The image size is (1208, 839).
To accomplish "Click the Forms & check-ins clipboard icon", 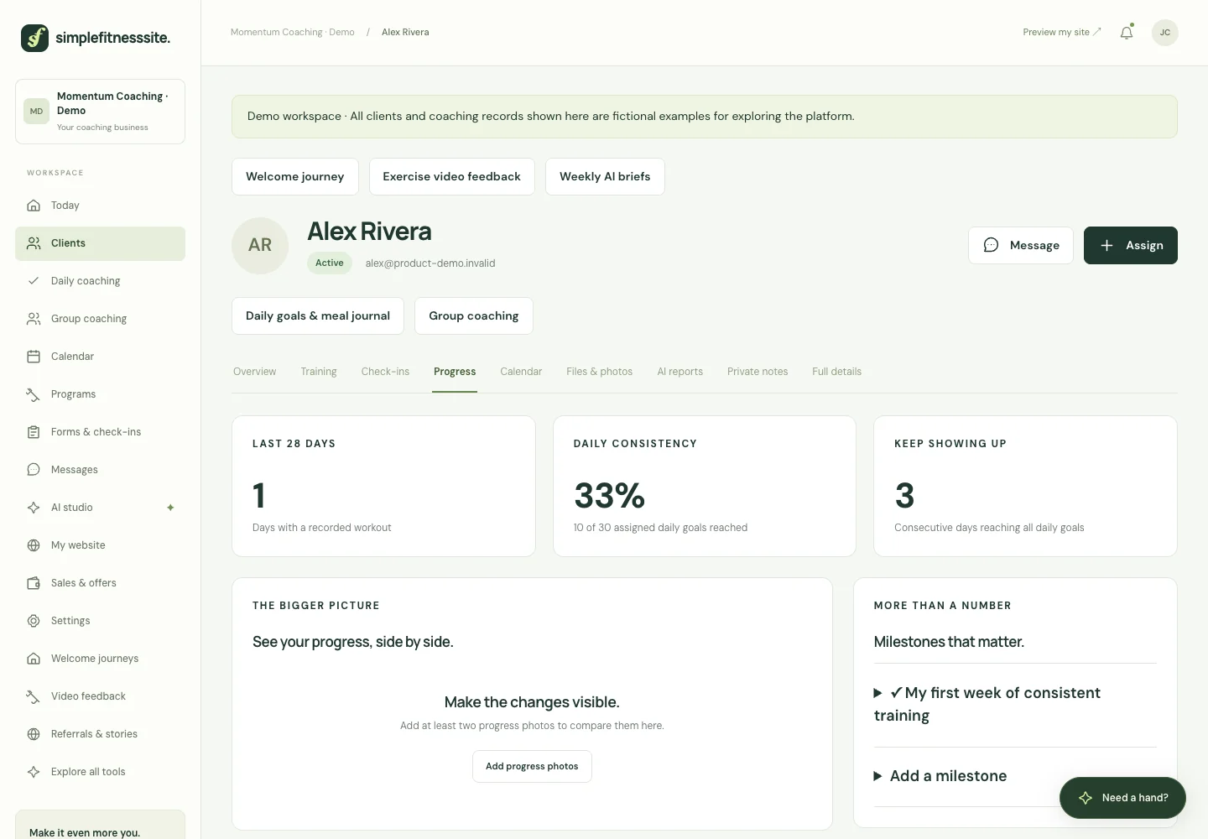I will point(34,432).
